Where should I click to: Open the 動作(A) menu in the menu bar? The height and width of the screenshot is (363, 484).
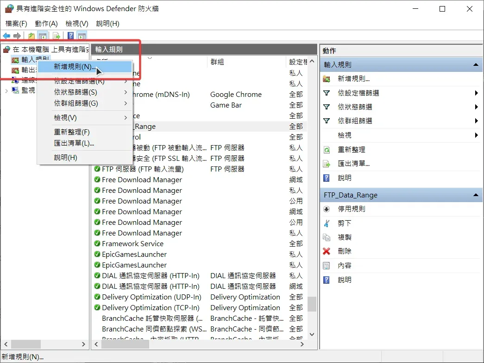pos(46,24)
